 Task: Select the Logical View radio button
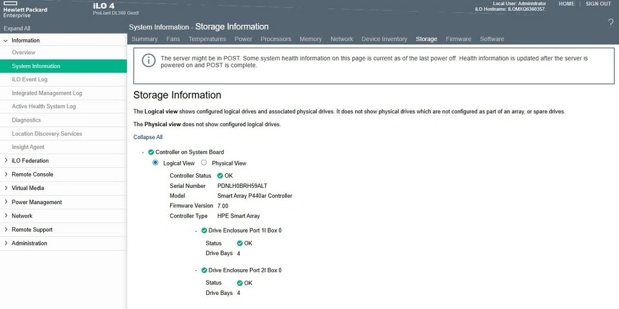click(155, 162)
